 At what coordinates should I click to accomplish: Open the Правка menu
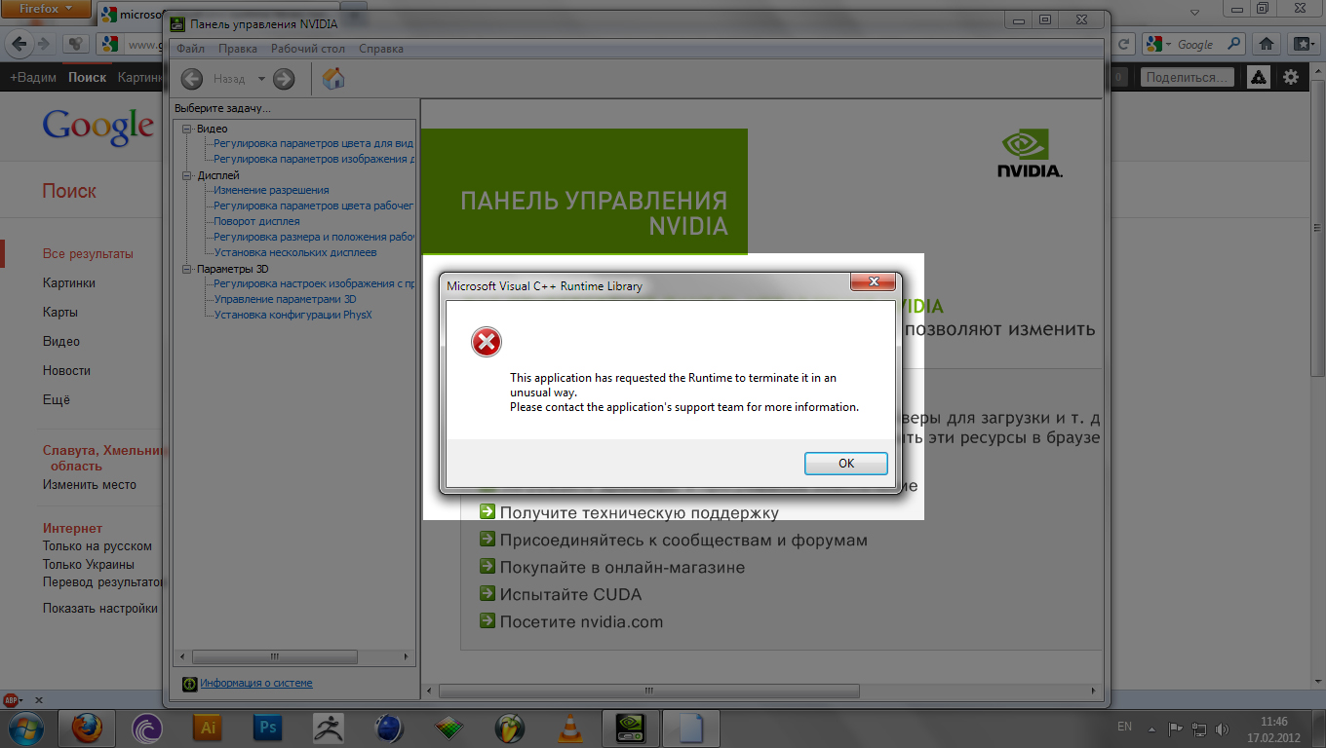click(238, 49)
